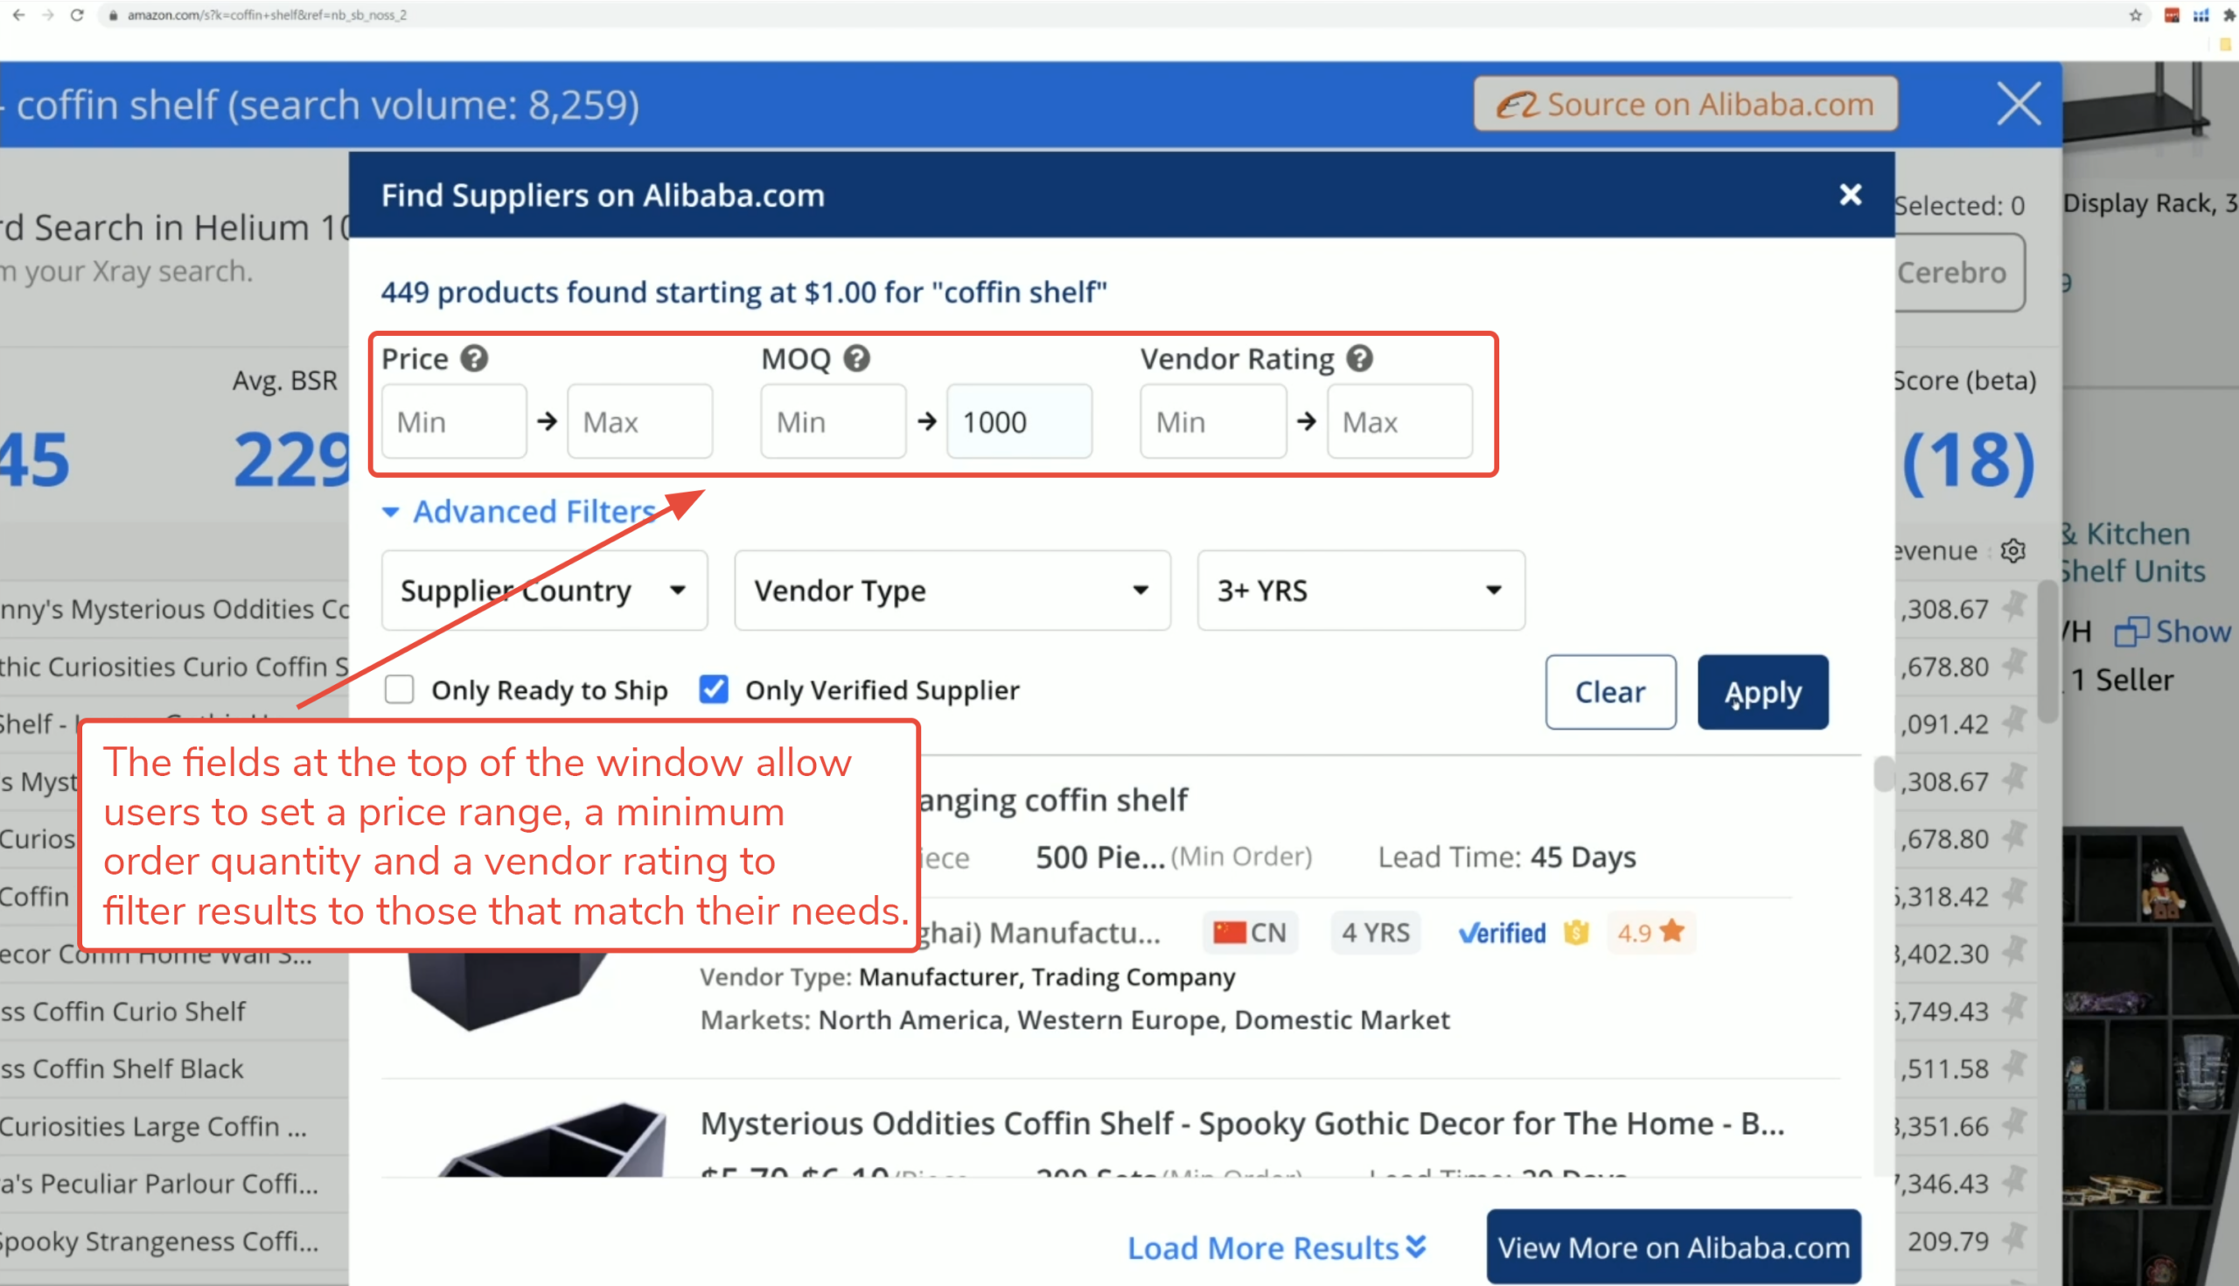The image size is (2239, 1286).
Task: Click the Clear filters button
Action: click(1609, 693)
